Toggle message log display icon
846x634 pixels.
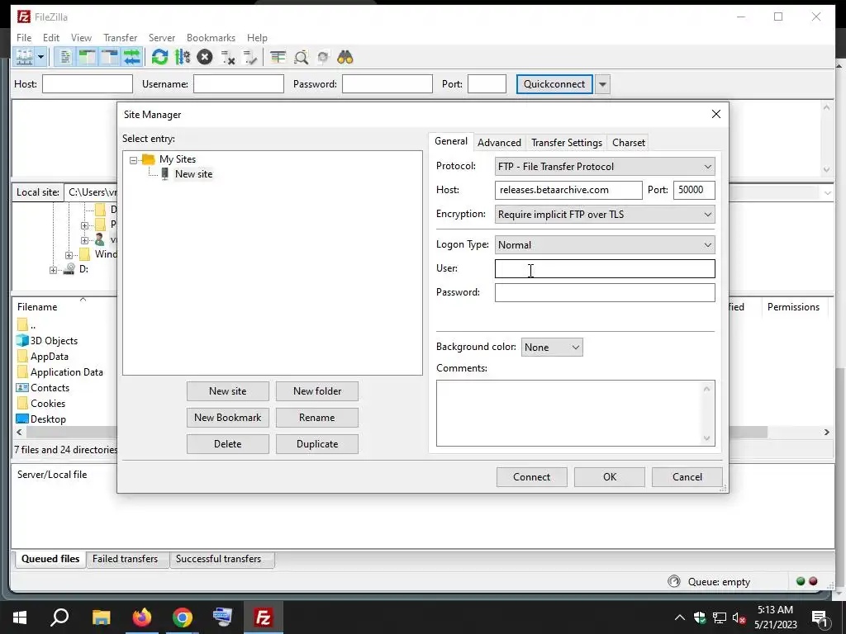click(65, 57)
